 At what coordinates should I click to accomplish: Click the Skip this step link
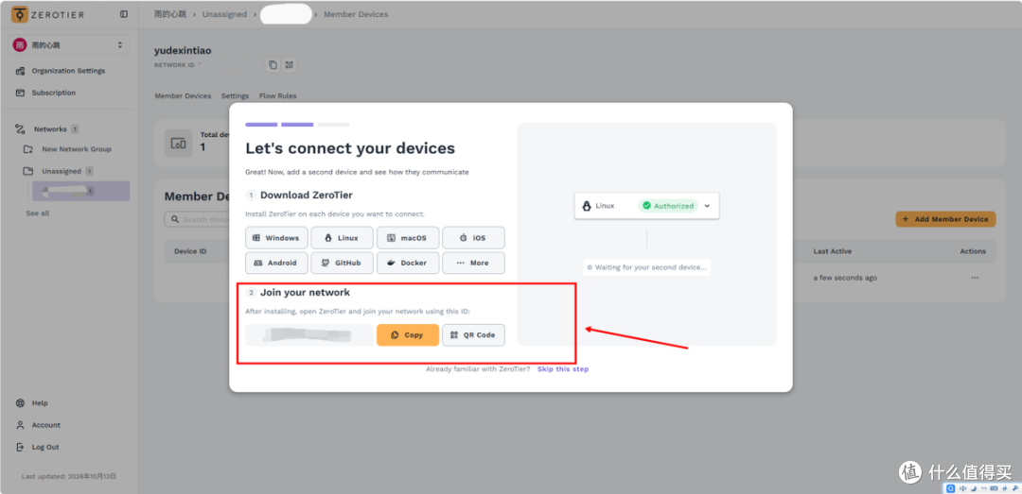pos(562,369)
